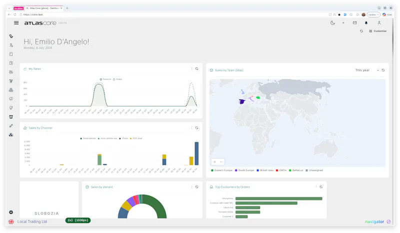This screenshot has width=400, height=233.
Task: Open My Sales widget options menu
Action: pos(192,69)
